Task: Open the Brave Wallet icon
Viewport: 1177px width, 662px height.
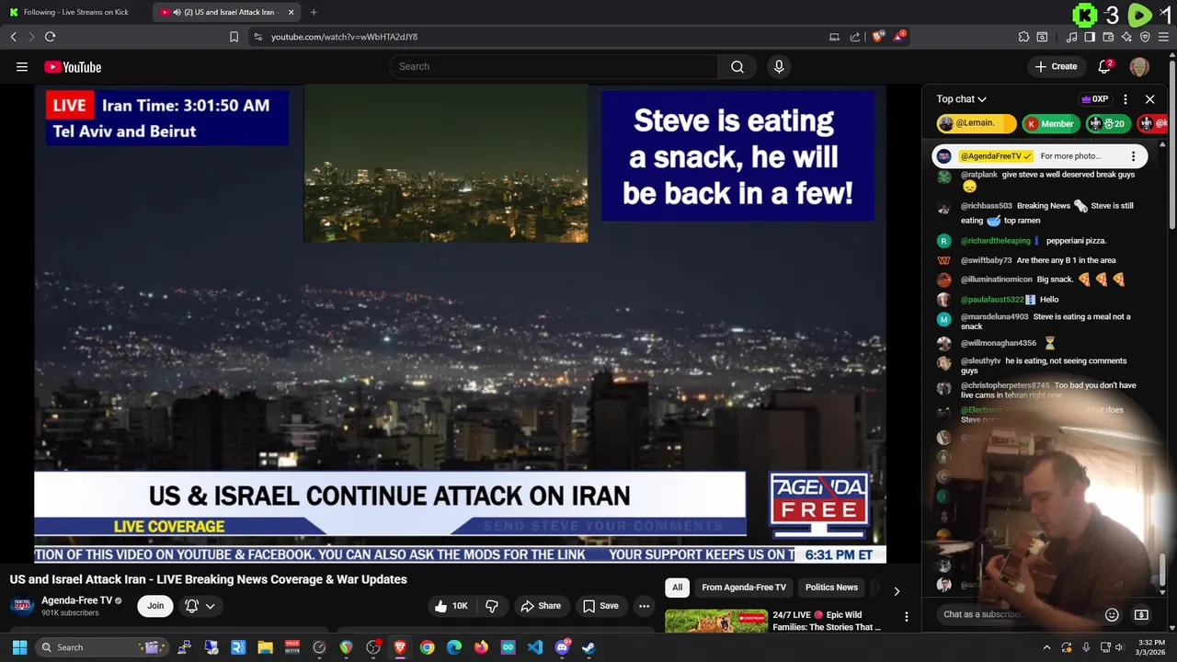Action: pos(1108,37)
